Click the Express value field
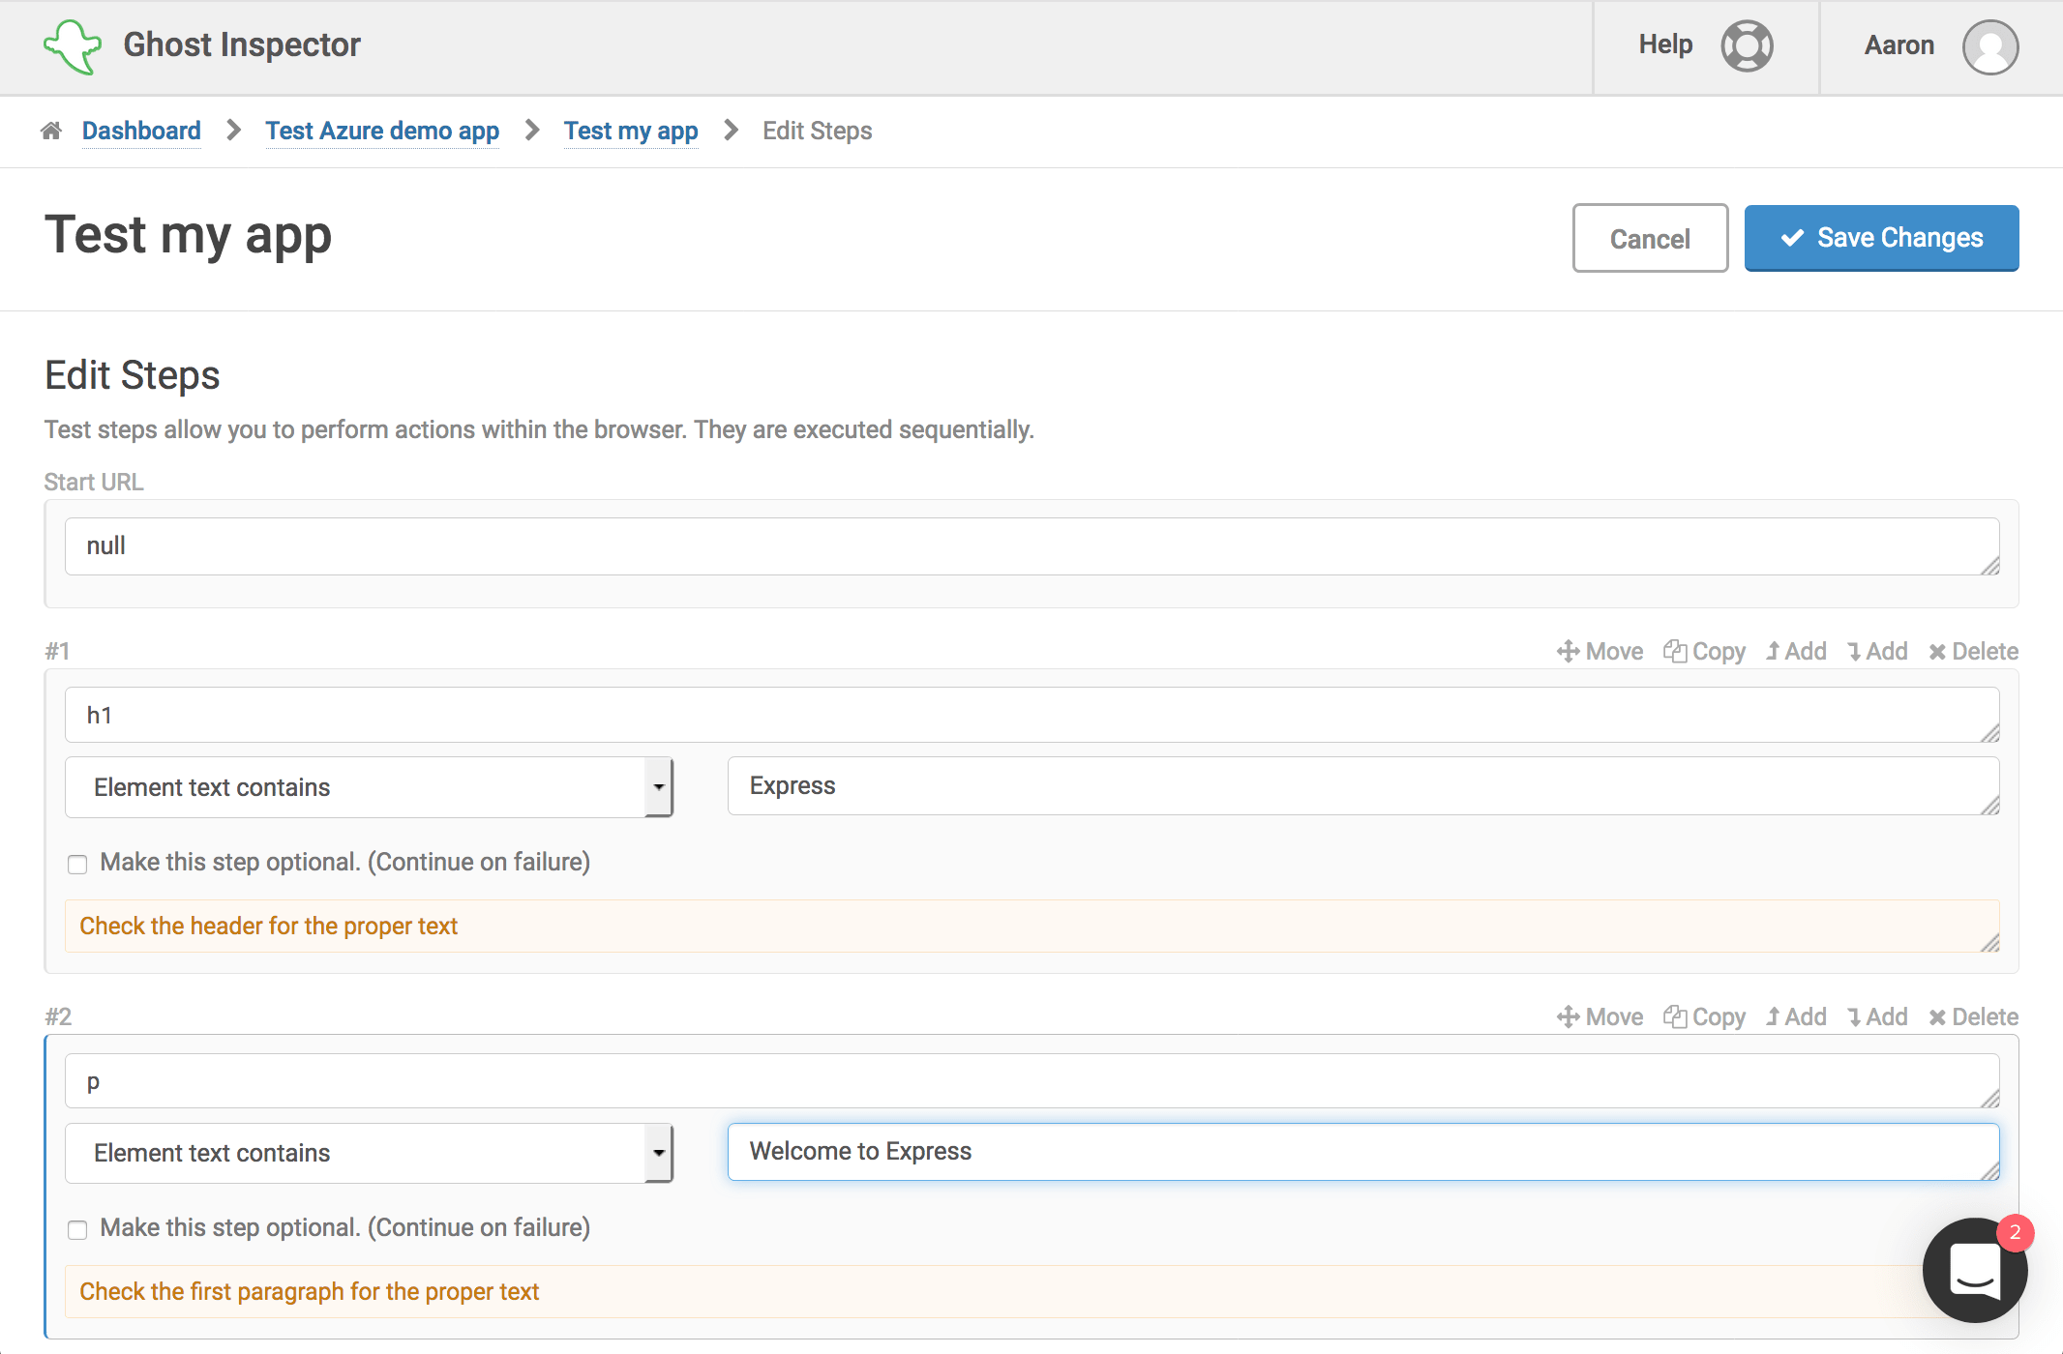Image resolution: width=2063 pixels, height=1354 pixels. (x=1363, y=786)
